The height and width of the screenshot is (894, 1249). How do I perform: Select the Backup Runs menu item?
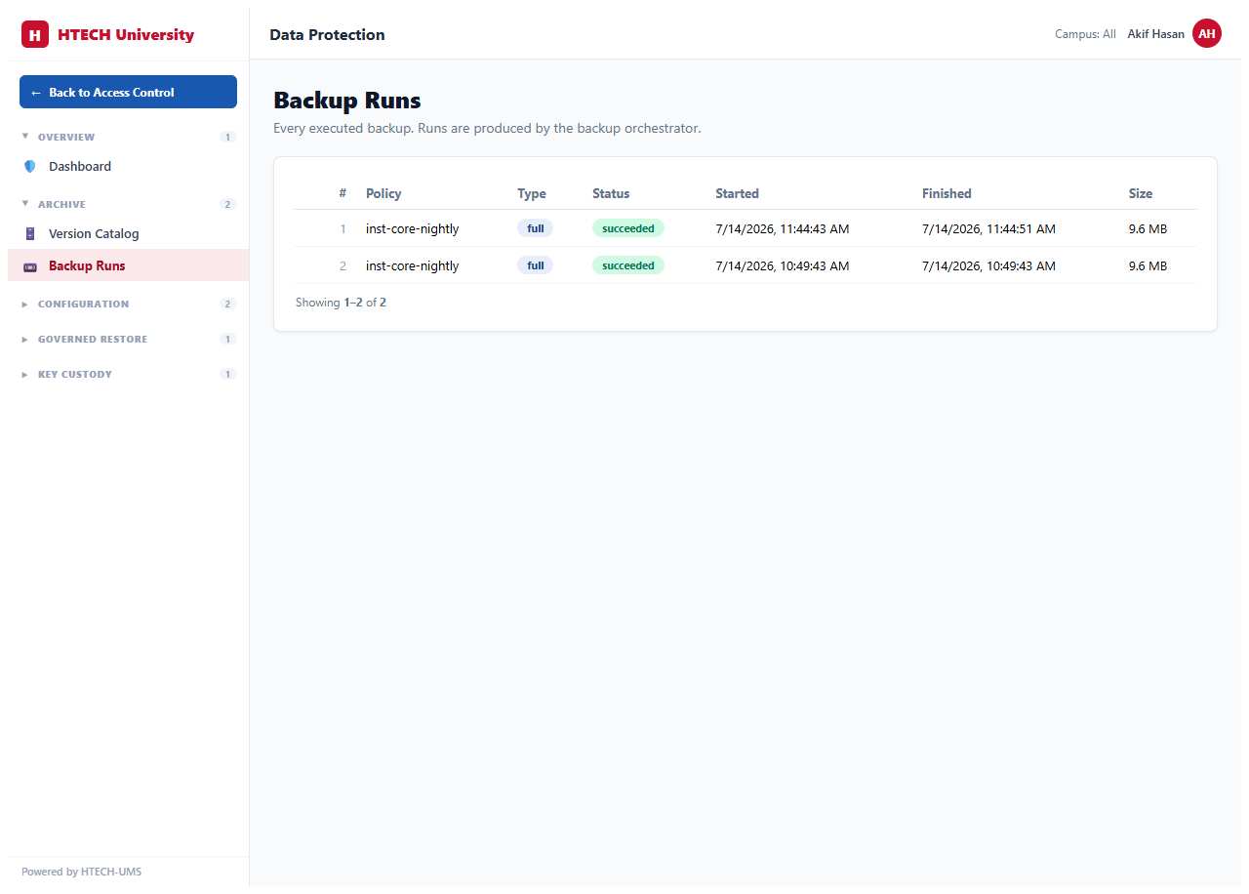click(128, 265)
